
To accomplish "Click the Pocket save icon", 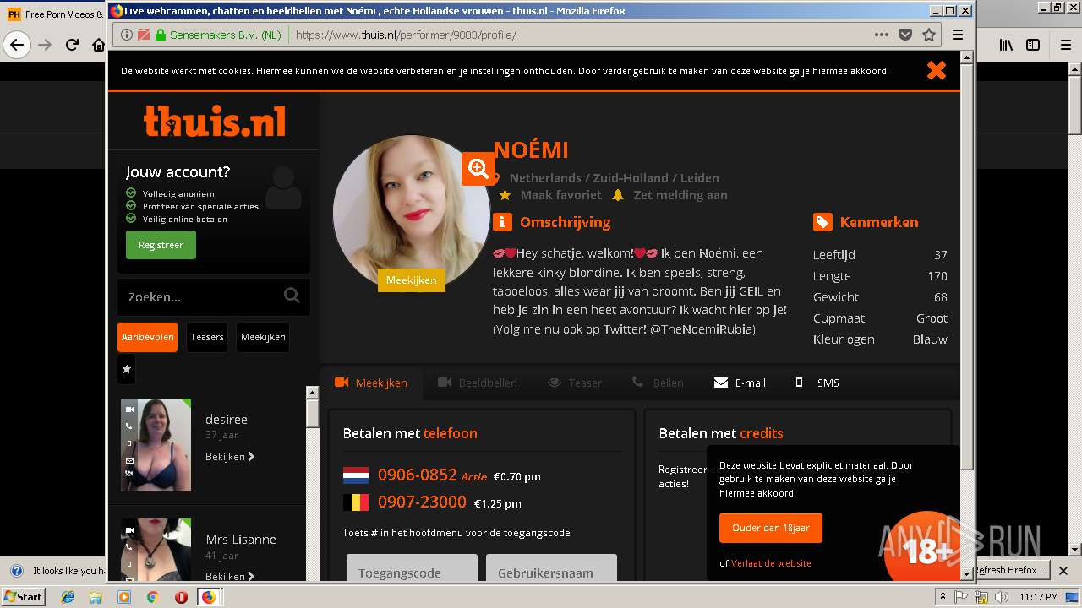I will coord(905,35).
